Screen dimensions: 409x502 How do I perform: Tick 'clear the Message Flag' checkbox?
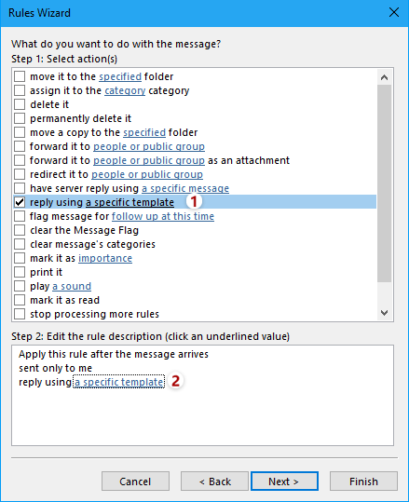[x=20, y=230]
